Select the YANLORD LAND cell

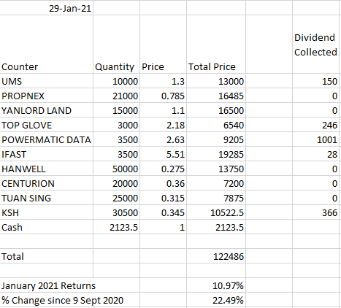pos(46,110)
